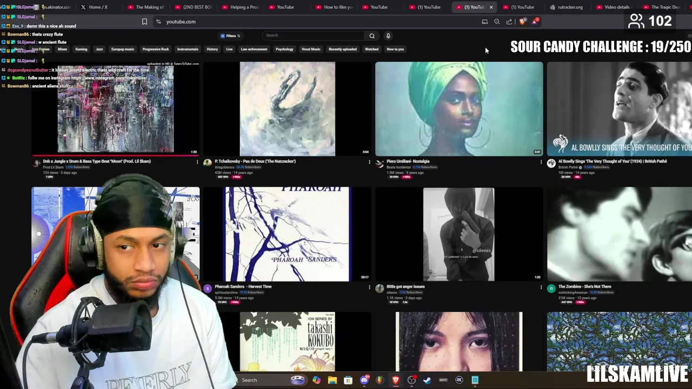692x389 pixels.
Task: Click 'Pharoah Sanders - Harvest Time' title
Action: (243, 286)
